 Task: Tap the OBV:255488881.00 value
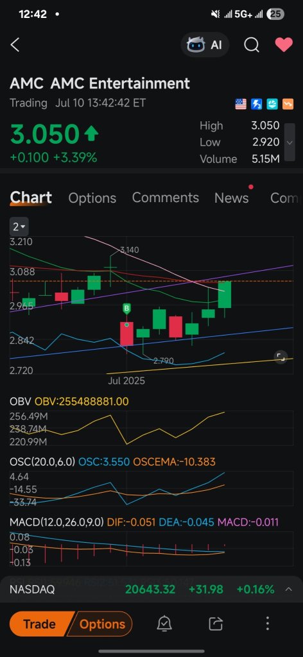(82, 402)
